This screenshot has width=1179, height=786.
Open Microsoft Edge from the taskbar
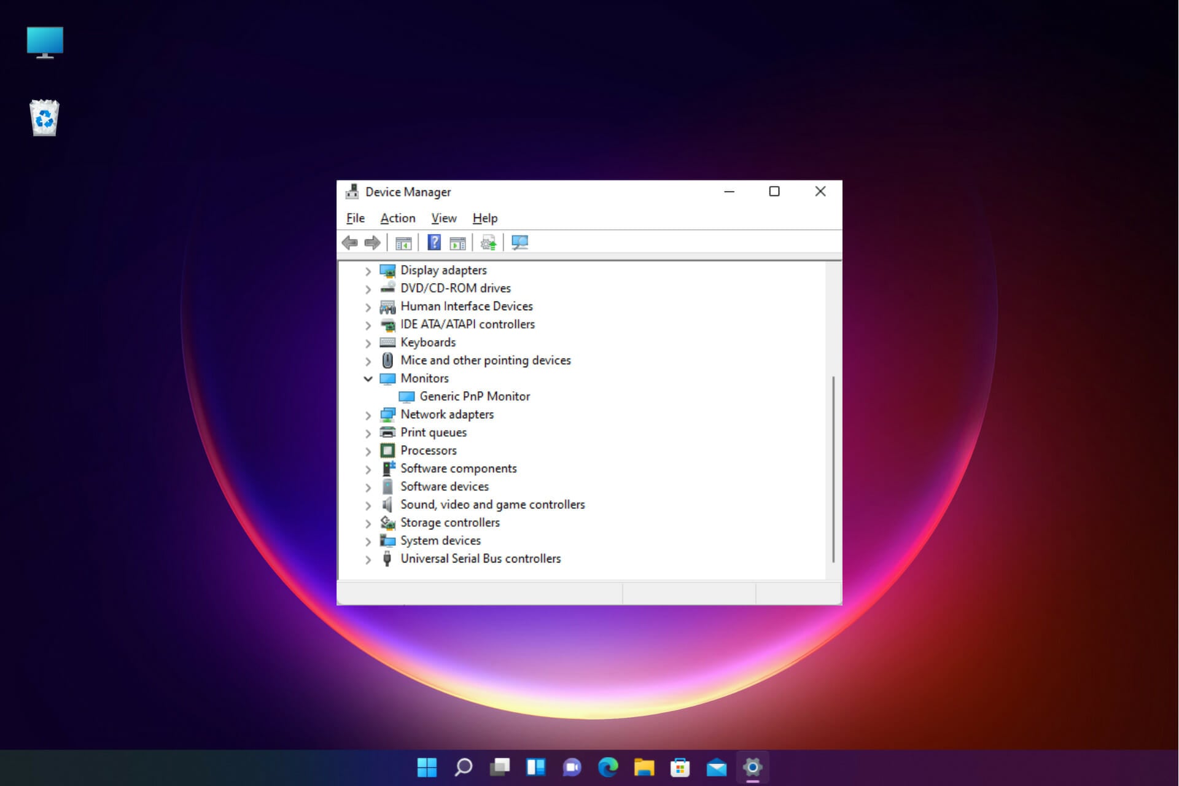(x=608, y=767)
